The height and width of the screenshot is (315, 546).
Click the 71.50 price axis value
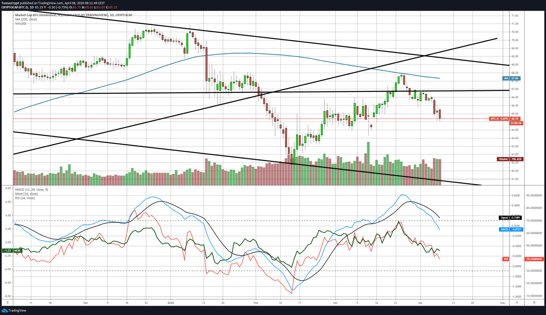(514, 16)
